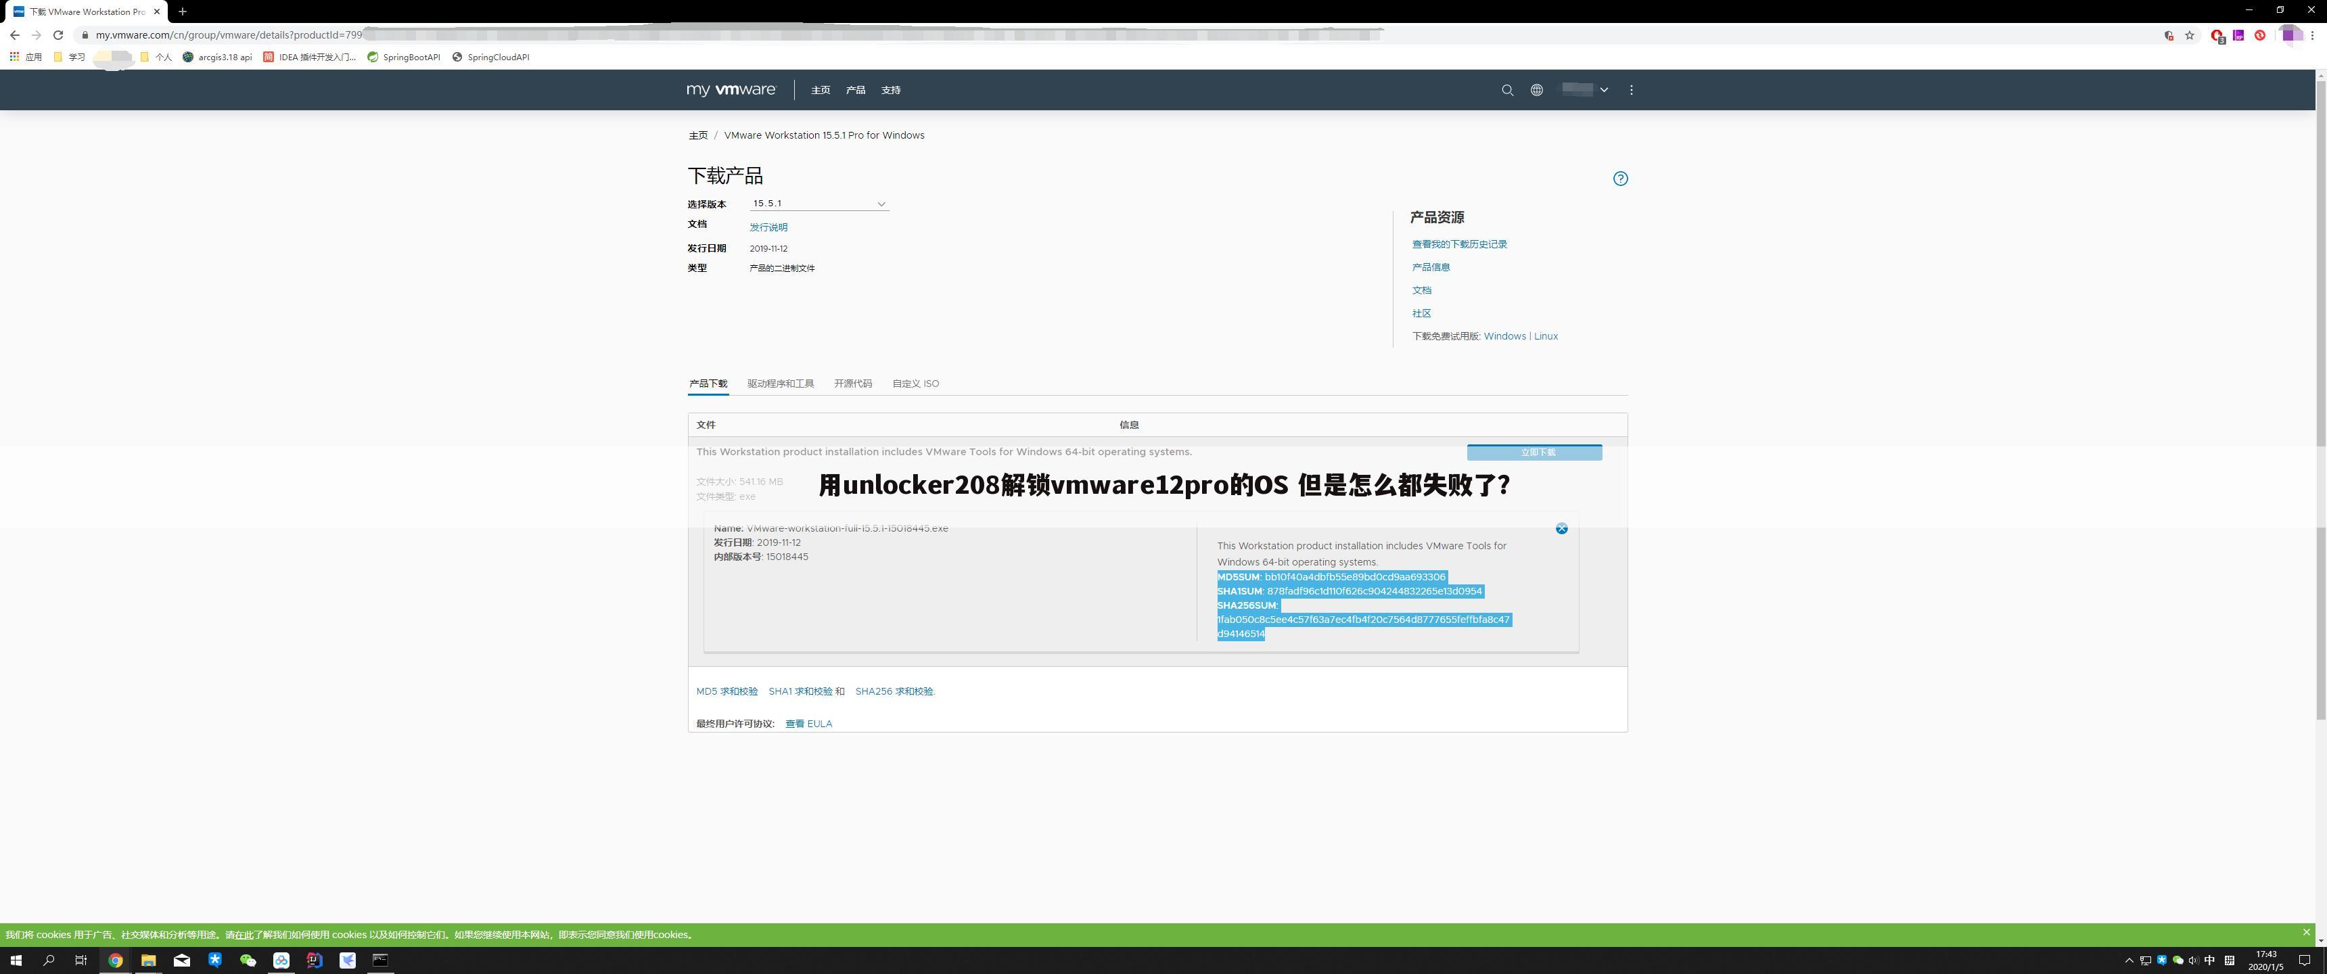Close the VMware Workstation browser tab

156,11
